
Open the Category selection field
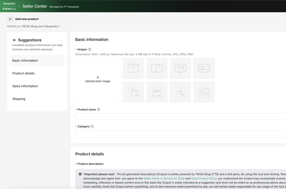[x=181, y=134]
